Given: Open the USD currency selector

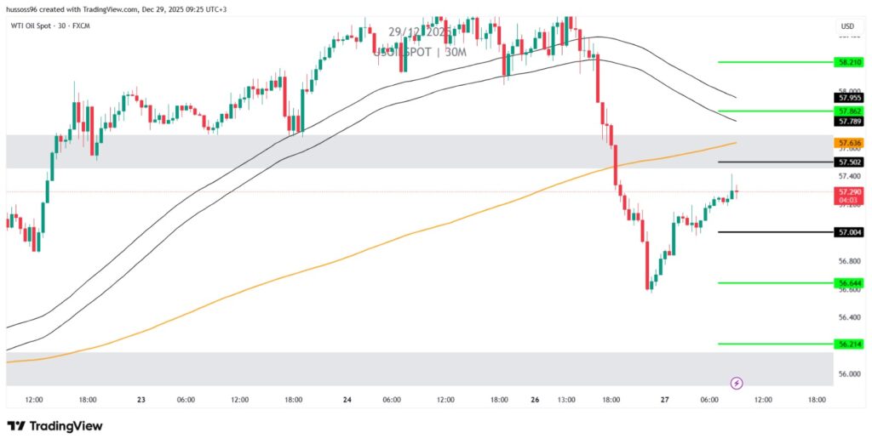Looking at the screenshot, I should pyautogui.click(x=847, y=26).
